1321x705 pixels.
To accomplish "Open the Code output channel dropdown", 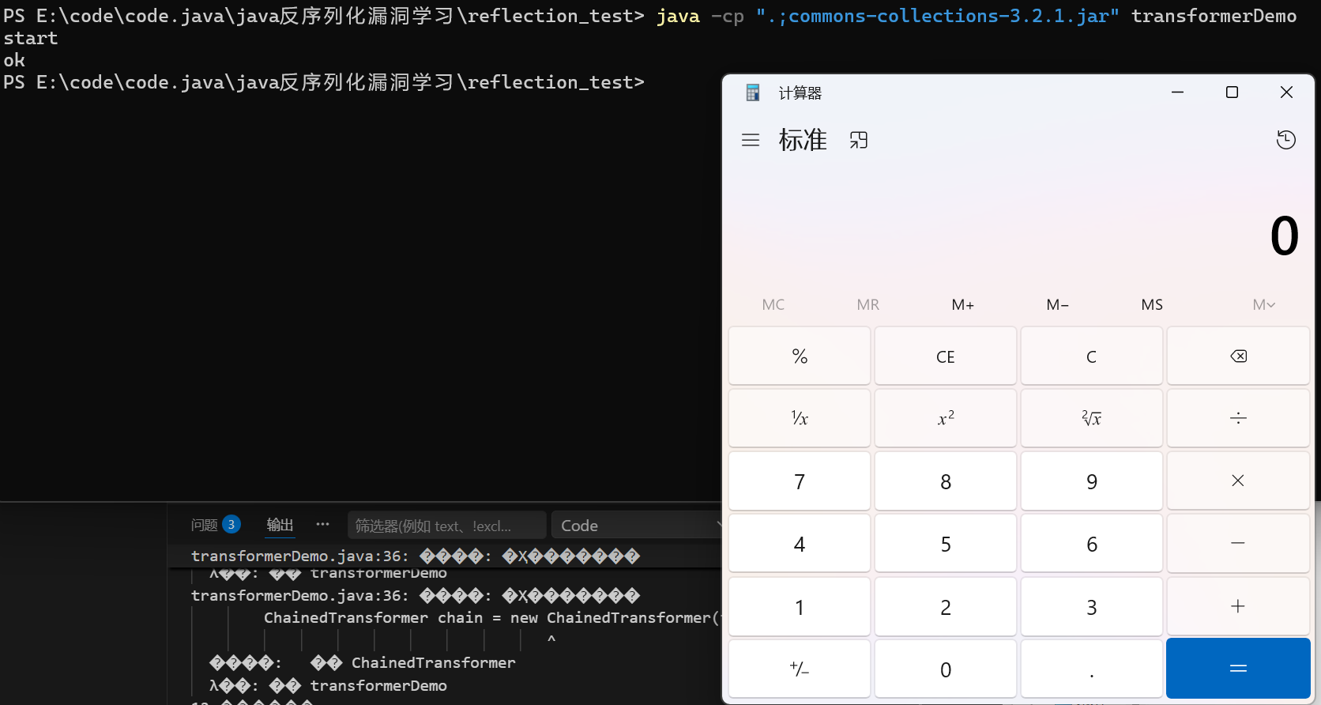I will tap(637, 526).
